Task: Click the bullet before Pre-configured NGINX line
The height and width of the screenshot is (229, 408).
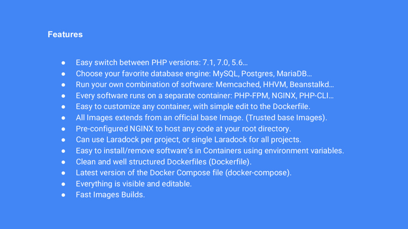Action: click(63, 129)
